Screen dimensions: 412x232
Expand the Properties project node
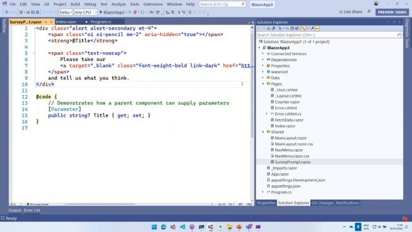click(263, 66)
